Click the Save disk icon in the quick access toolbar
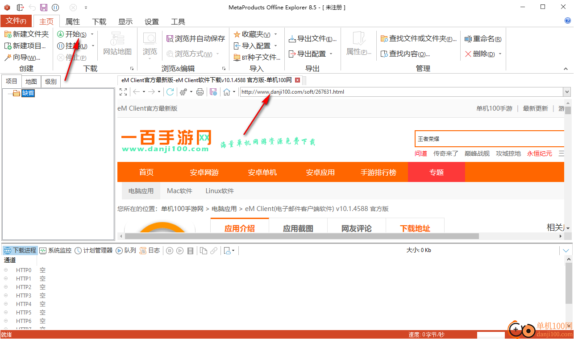Screen dimensions: 574x339 coord(44,8)
